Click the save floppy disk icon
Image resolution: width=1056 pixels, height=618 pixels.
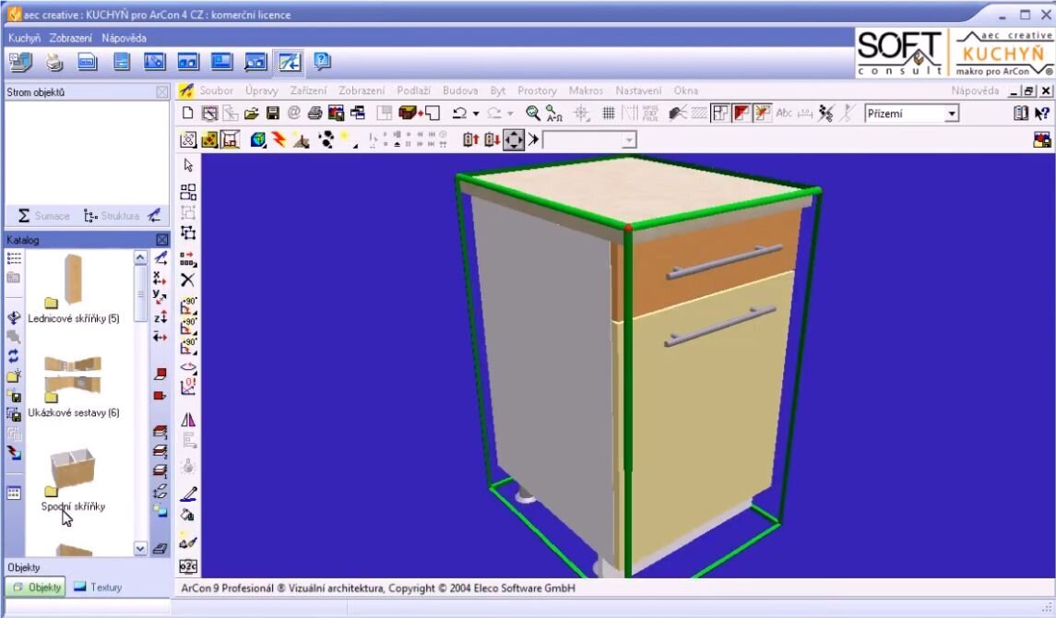pos(273,113)
